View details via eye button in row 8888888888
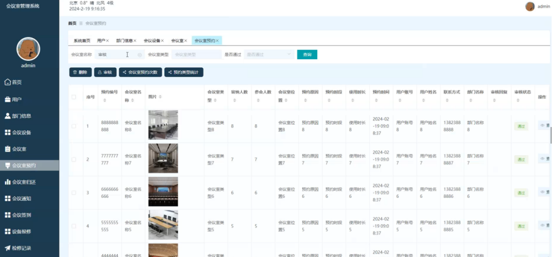 (545, 126)
